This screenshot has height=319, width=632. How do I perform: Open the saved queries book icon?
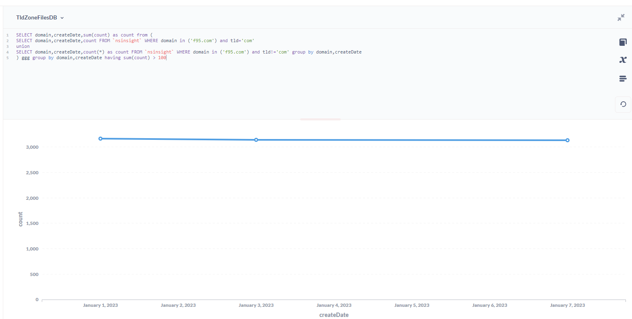click(623, 42)
